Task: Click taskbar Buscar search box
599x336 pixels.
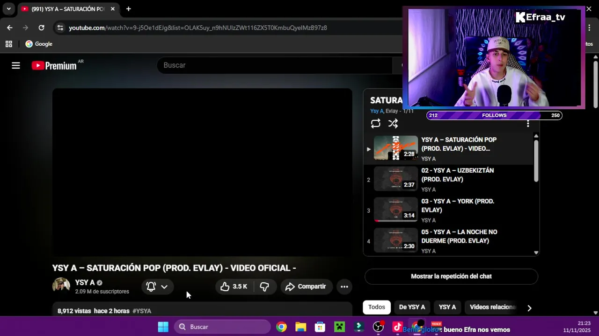Action: click(223, 327)
